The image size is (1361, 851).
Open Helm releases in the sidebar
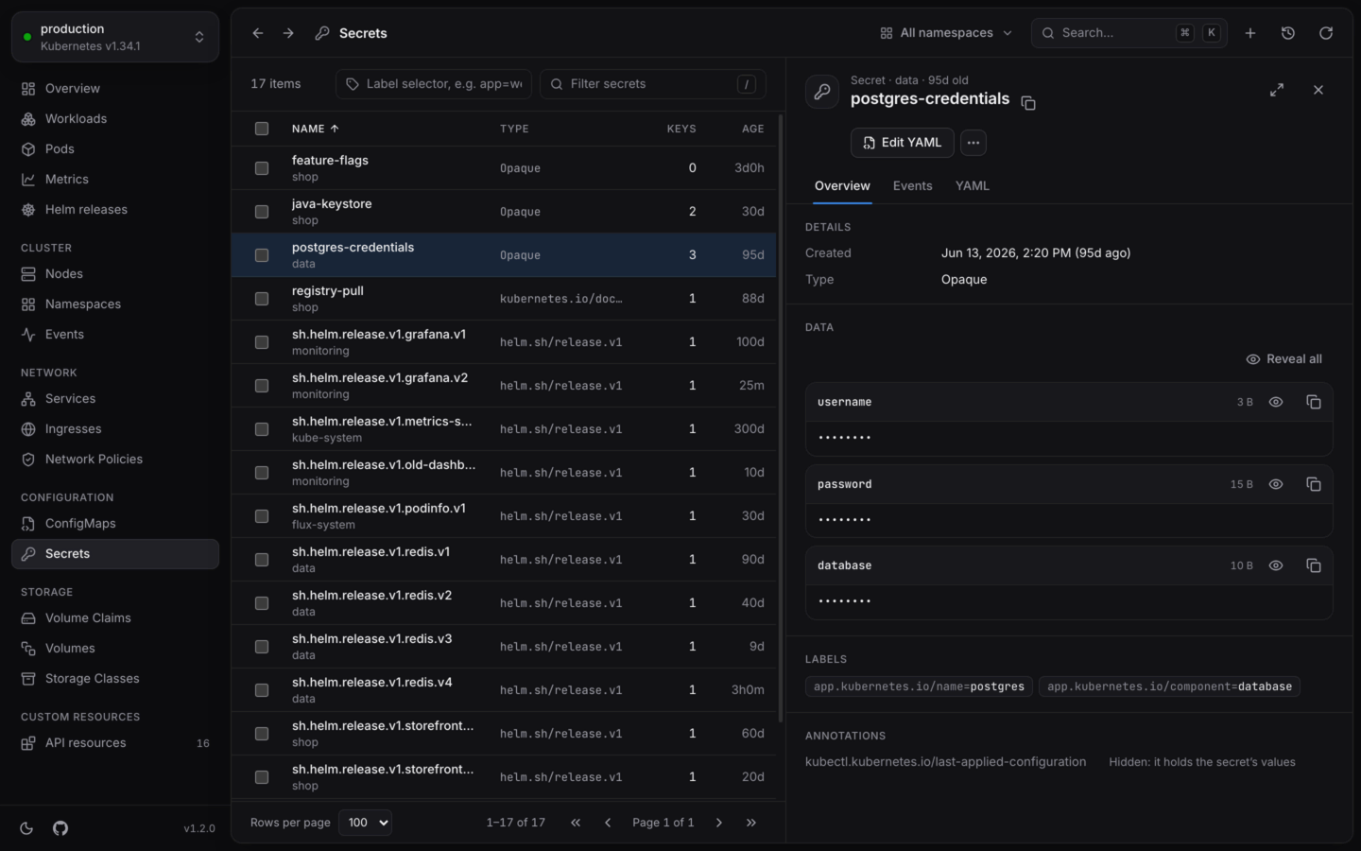(115, 210)
